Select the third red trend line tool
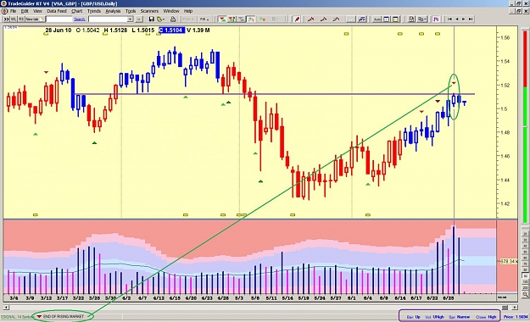Screen dimensions: 530x322 336,19
